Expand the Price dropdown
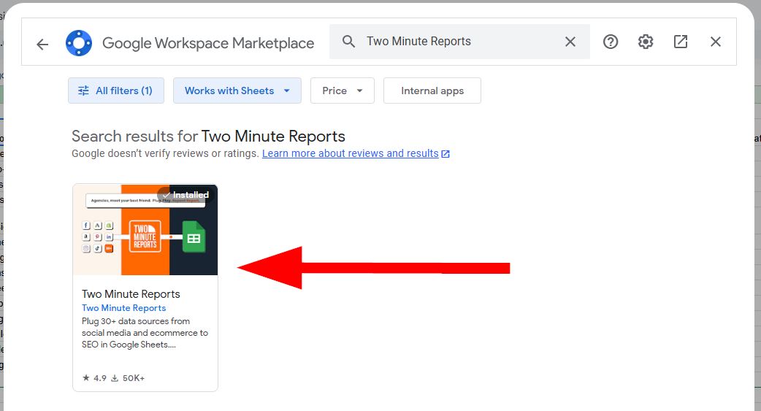Viewport: 761px width, 411px height. [343, 91]
